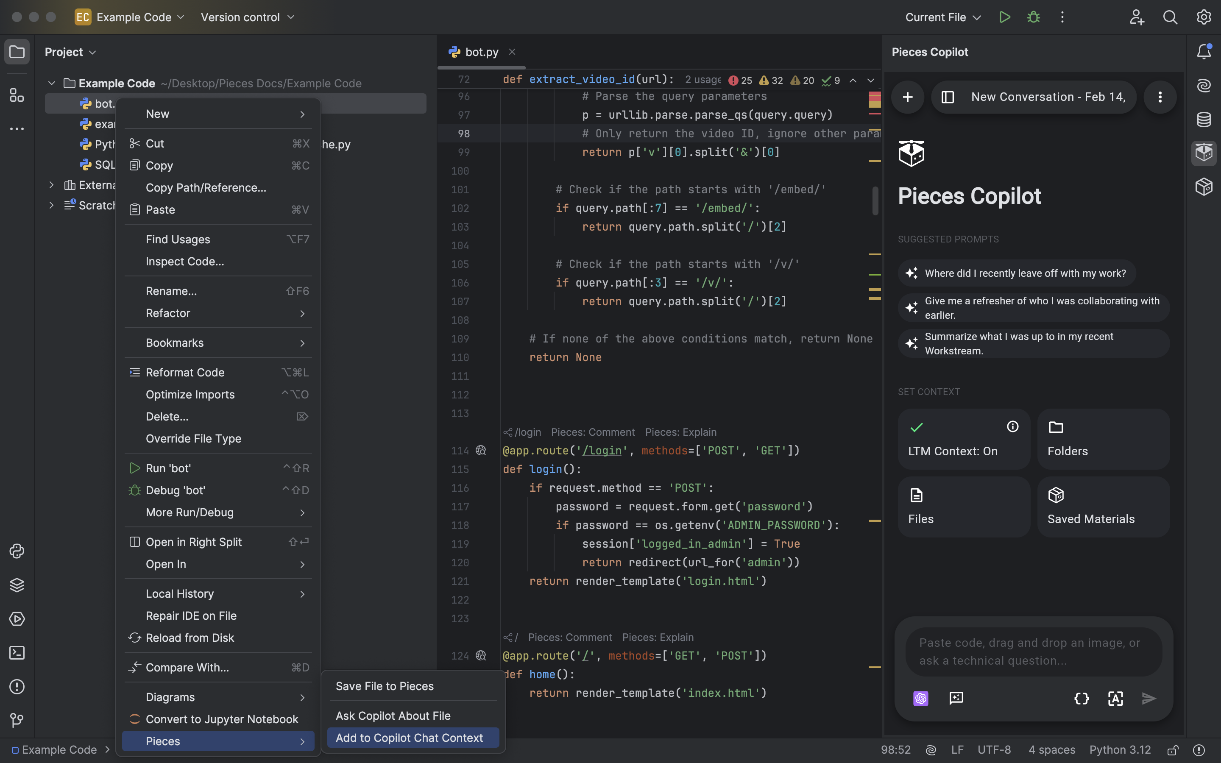
Task: Focus the Copilot chat input field
Action: (1033, 652)
